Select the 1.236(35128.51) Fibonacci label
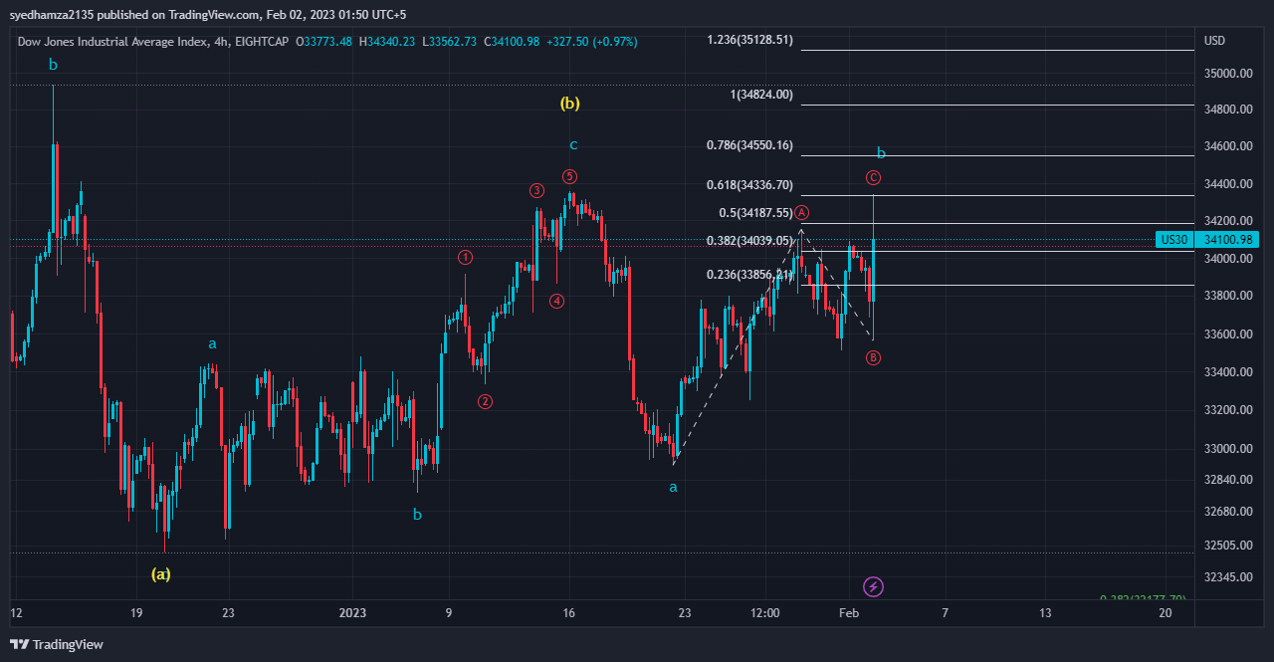The image size is (1274, 662). click(749, 40)
